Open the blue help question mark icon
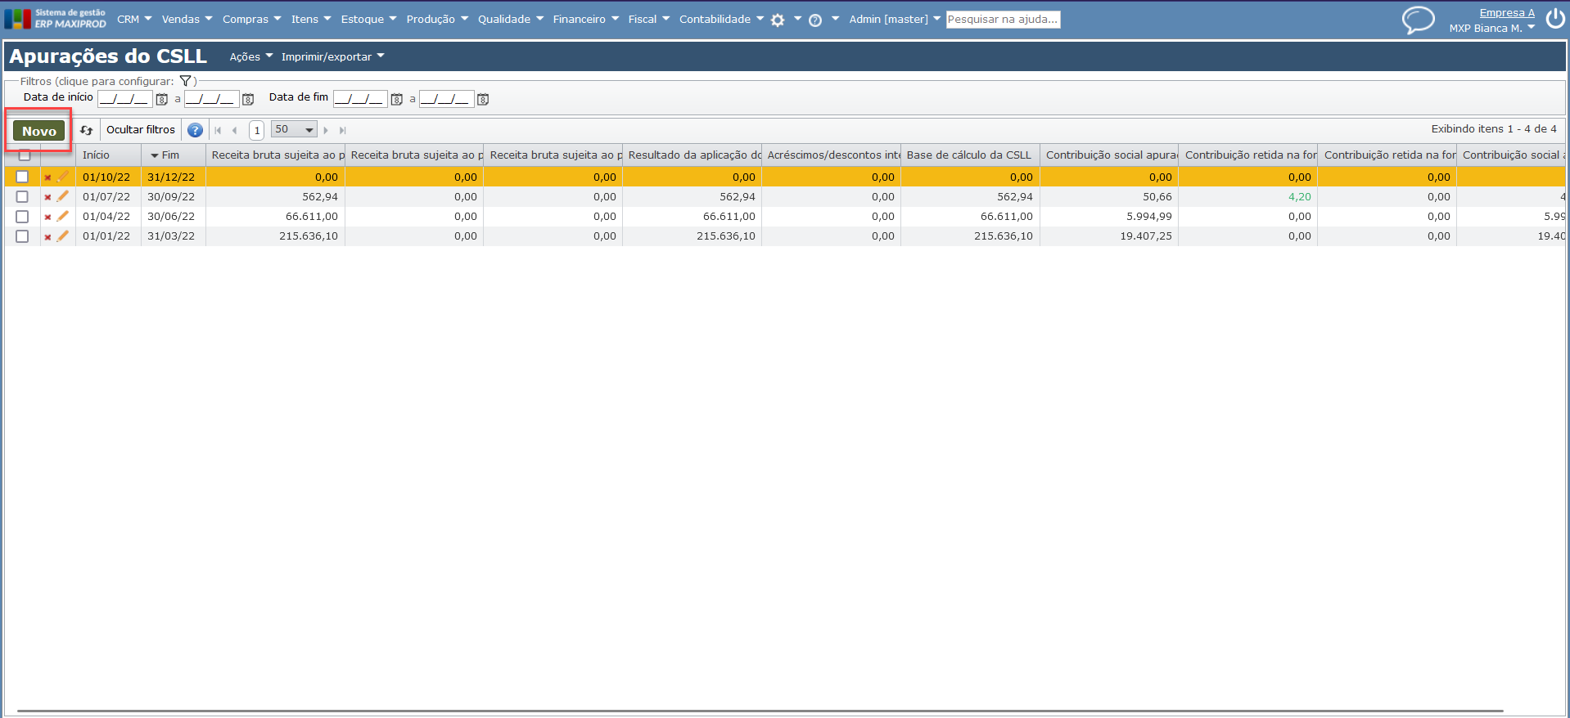Screen dimensions: 1570x718 click(195, 130)
